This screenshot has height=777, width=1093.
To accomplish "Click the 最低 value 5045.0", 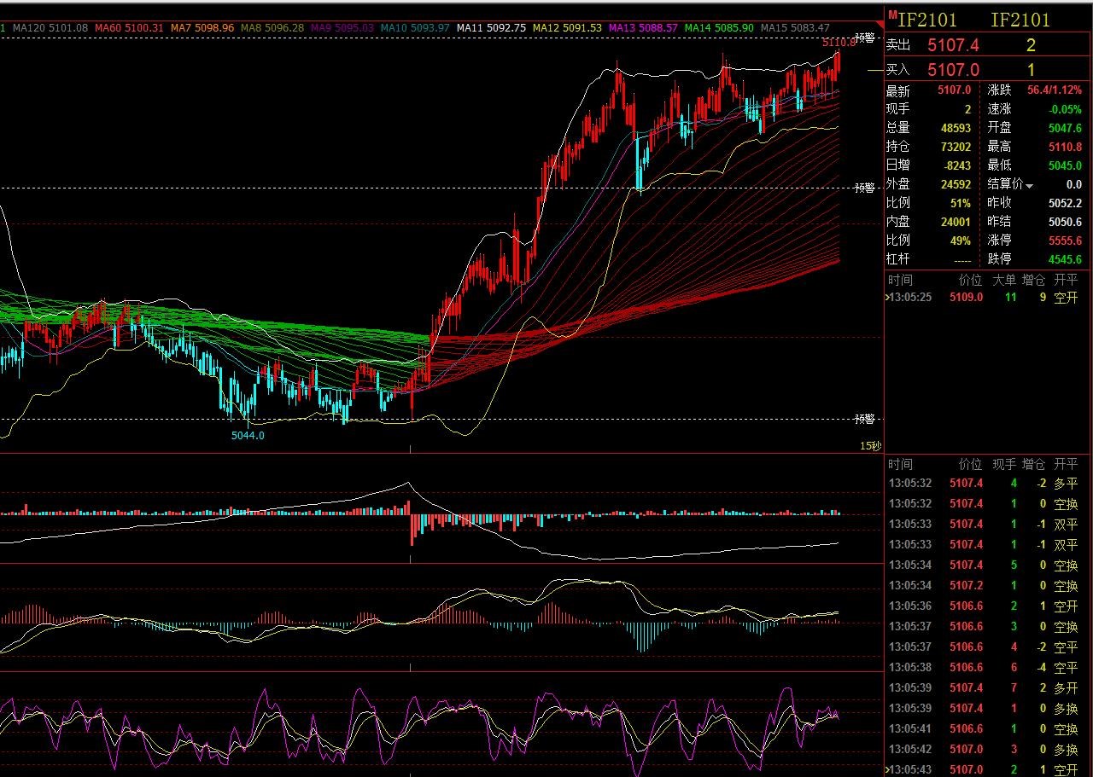I will [x=1066, y=165].
